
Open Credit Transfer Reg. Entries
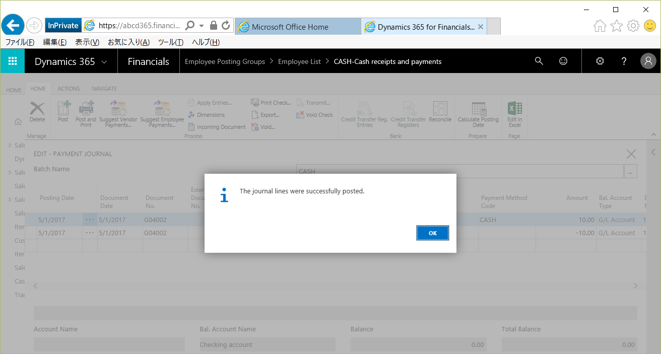click(365, 114)
